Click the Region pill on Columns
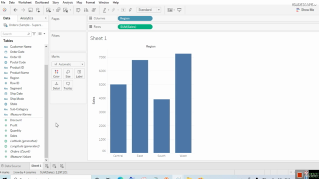This screenshot has height=179, width=319. (135, 18)
